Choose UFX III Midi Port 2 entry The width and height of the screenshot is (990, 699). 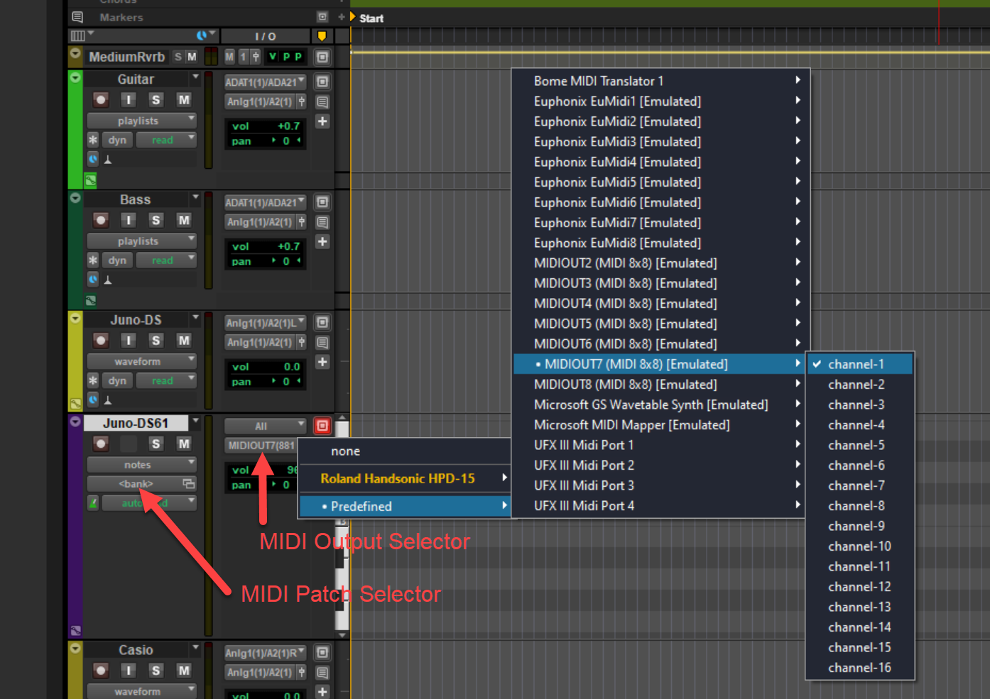coord(584,466)
